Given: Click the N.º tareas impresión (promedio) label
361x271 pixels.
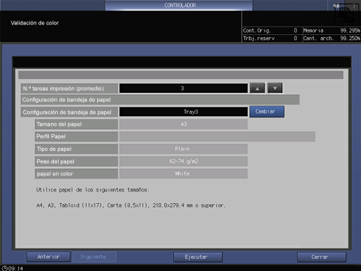Looking at the screenshot, I should click(x=69, y=89).
